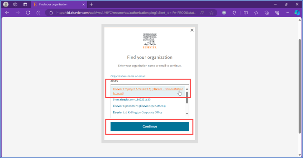The width and height of the screenshot is (303, 158).
Task: Click the page scroll up arrow
Action: [300, 20]
